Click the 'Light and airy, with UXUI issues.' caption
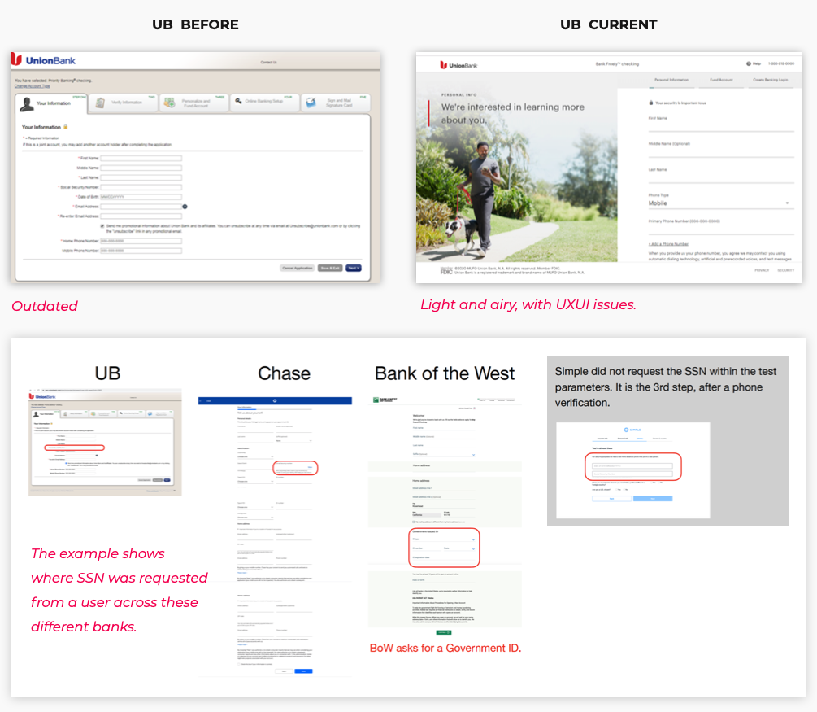The image size is (817, 712). pyautogui.click(x=528, y=304)
